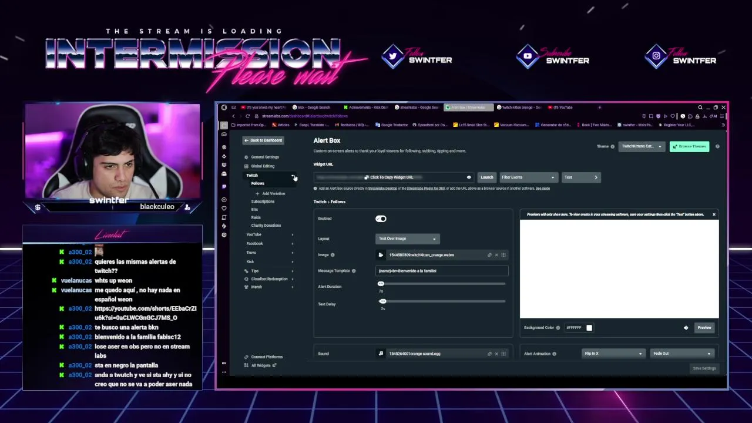Open the Layout dropdown showing Text Over Image

coord(407,239)
